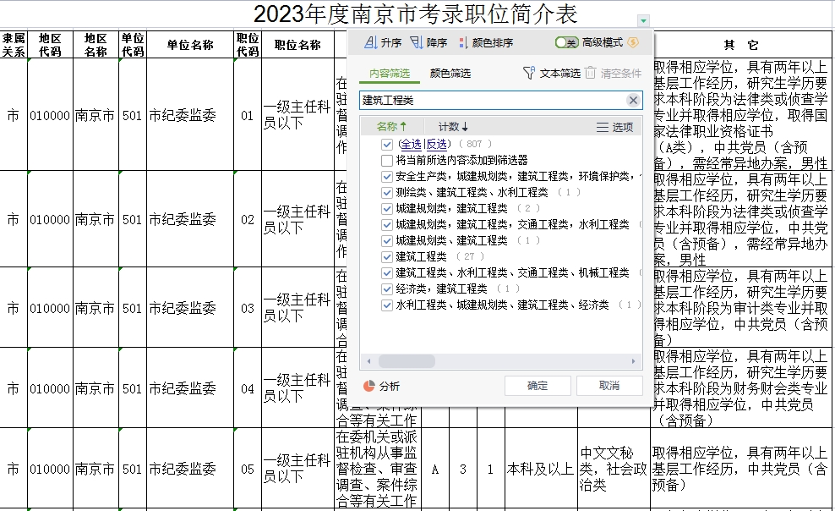Clear the search box with the X icon
This screenshot has height=511, width=835.
tap(633, 100)
